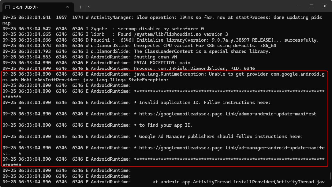Open a new tab with plus icon
Viewport: 332px width, 187px height.
pos(80,7)
